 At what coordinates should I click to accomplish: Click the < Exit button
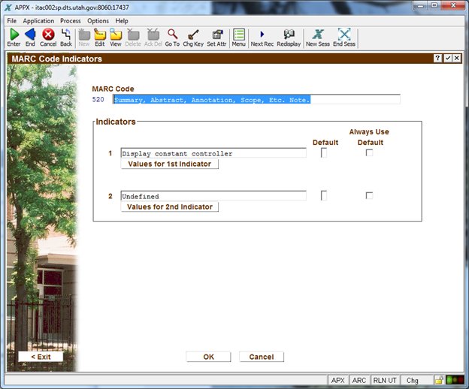pos(41,357)
